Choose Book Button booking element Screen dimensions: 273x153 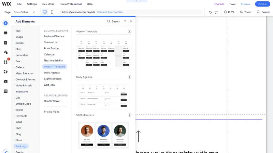pyautogui.click(x=52, y=48)
